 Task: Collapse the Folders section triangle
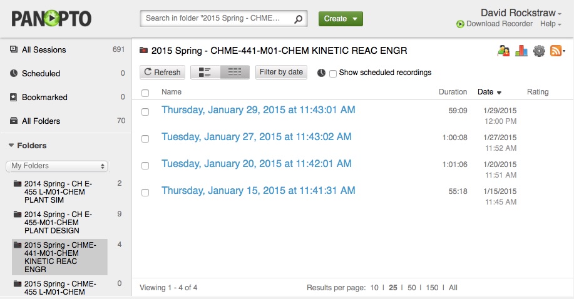coord(11,145)
